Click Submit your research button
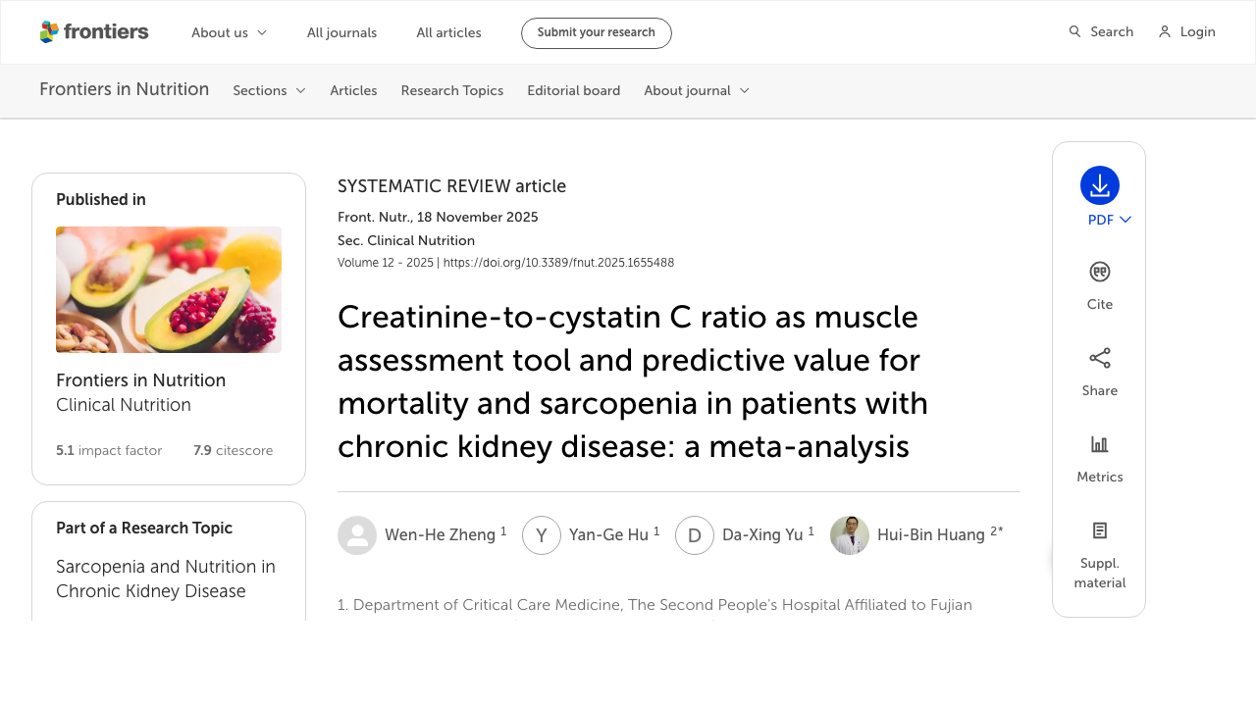Viewport: 1256px width, 706px height. pos(597,32)
